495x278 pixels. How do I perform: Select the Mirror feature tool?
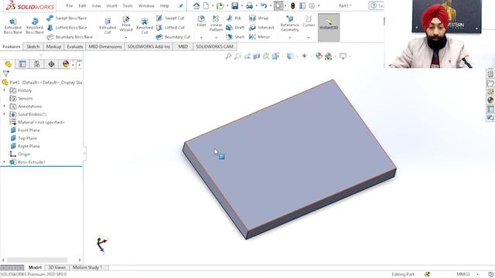point(260,37)
